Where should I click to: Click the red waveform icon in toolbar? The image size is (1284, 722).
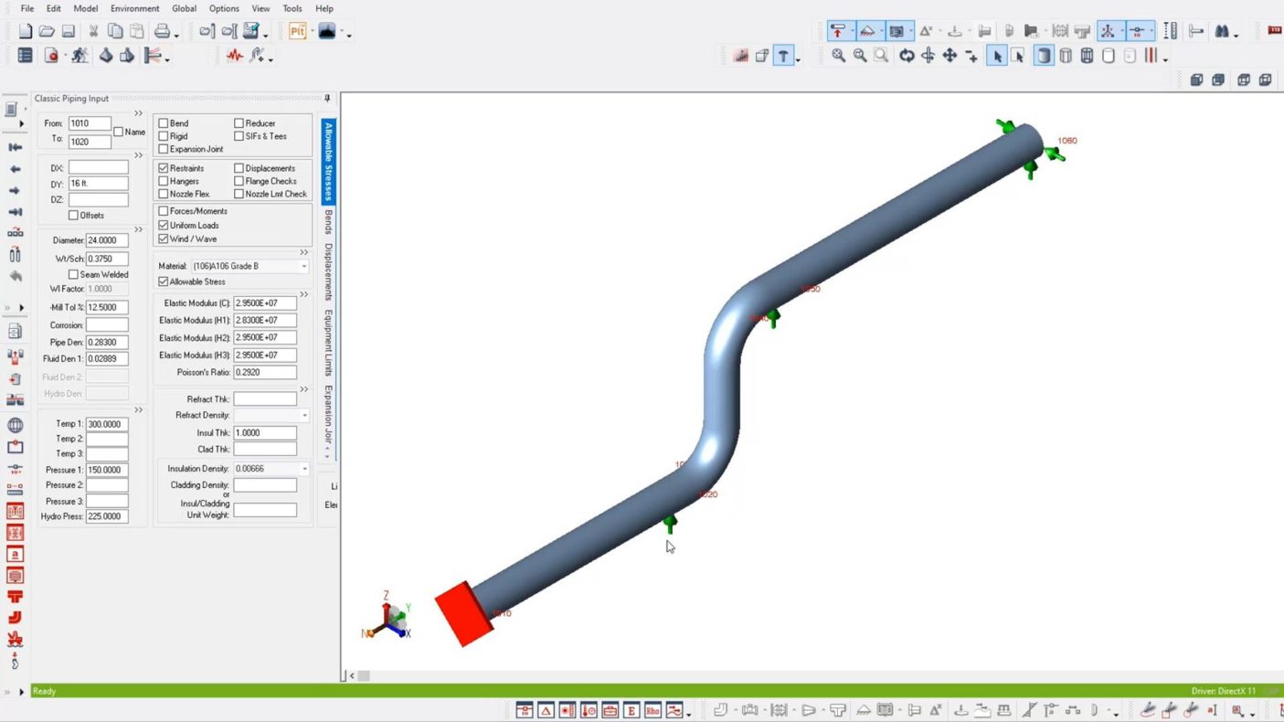click(x=235, y=56)
